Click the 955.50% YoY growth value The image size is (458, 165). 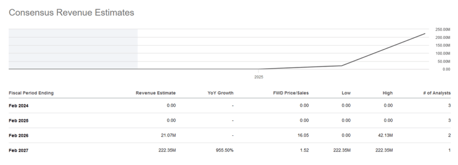click(x=224, y=150)
